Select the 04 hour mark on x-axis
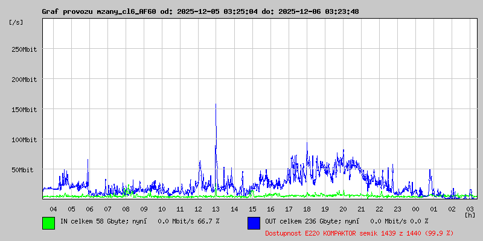Image resolution: width=483 pixels, height=241 pixels. point(53,208)
